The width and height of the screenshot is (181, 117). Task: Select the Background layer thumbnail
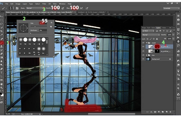(x=148, y=59)
